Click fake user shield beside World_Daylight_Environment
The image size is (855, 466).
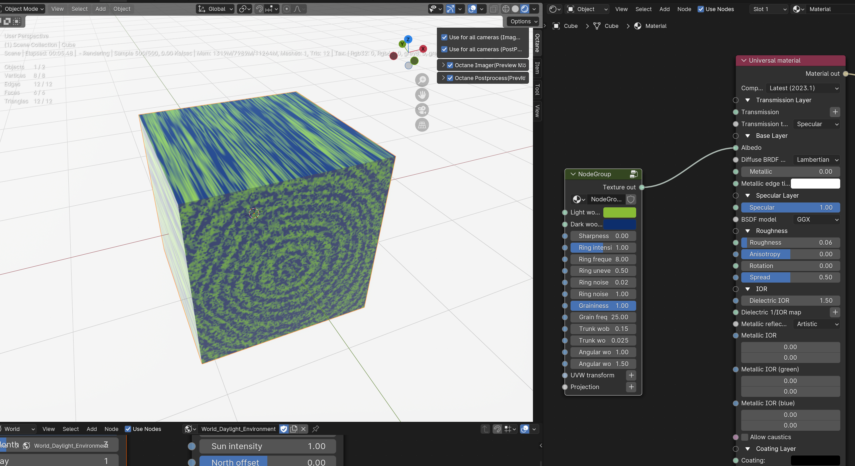pos(284,429)
